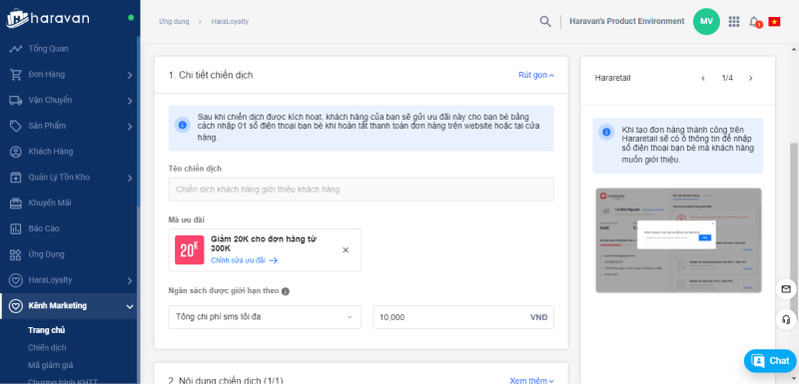Image resolution: width=799 pixels, height=384 pixels.
Task: Expand Vận Chuyển submenu chevron
Action: (x=130, y=101)
